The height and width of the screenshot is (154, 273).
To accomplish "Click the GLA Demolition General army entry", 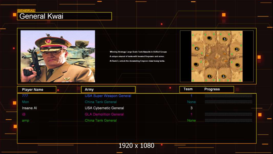I will (104, 114).
